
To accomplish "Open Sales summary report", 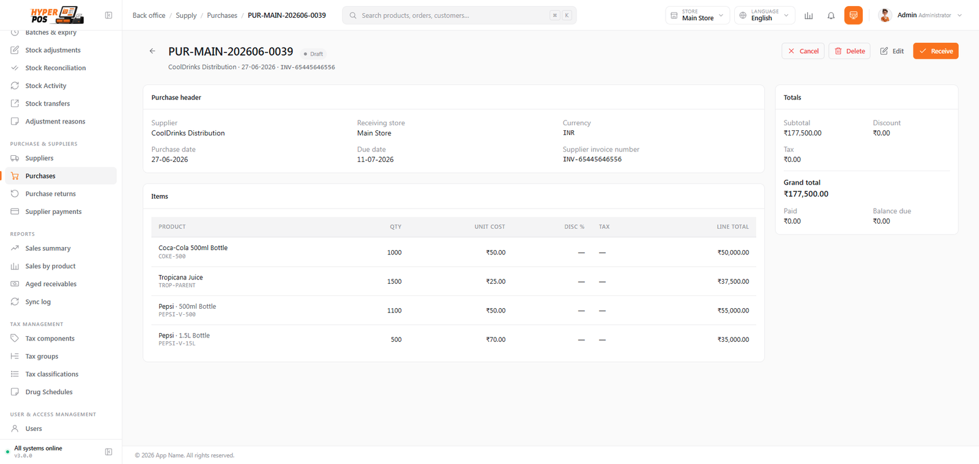I will pos(61,248).
